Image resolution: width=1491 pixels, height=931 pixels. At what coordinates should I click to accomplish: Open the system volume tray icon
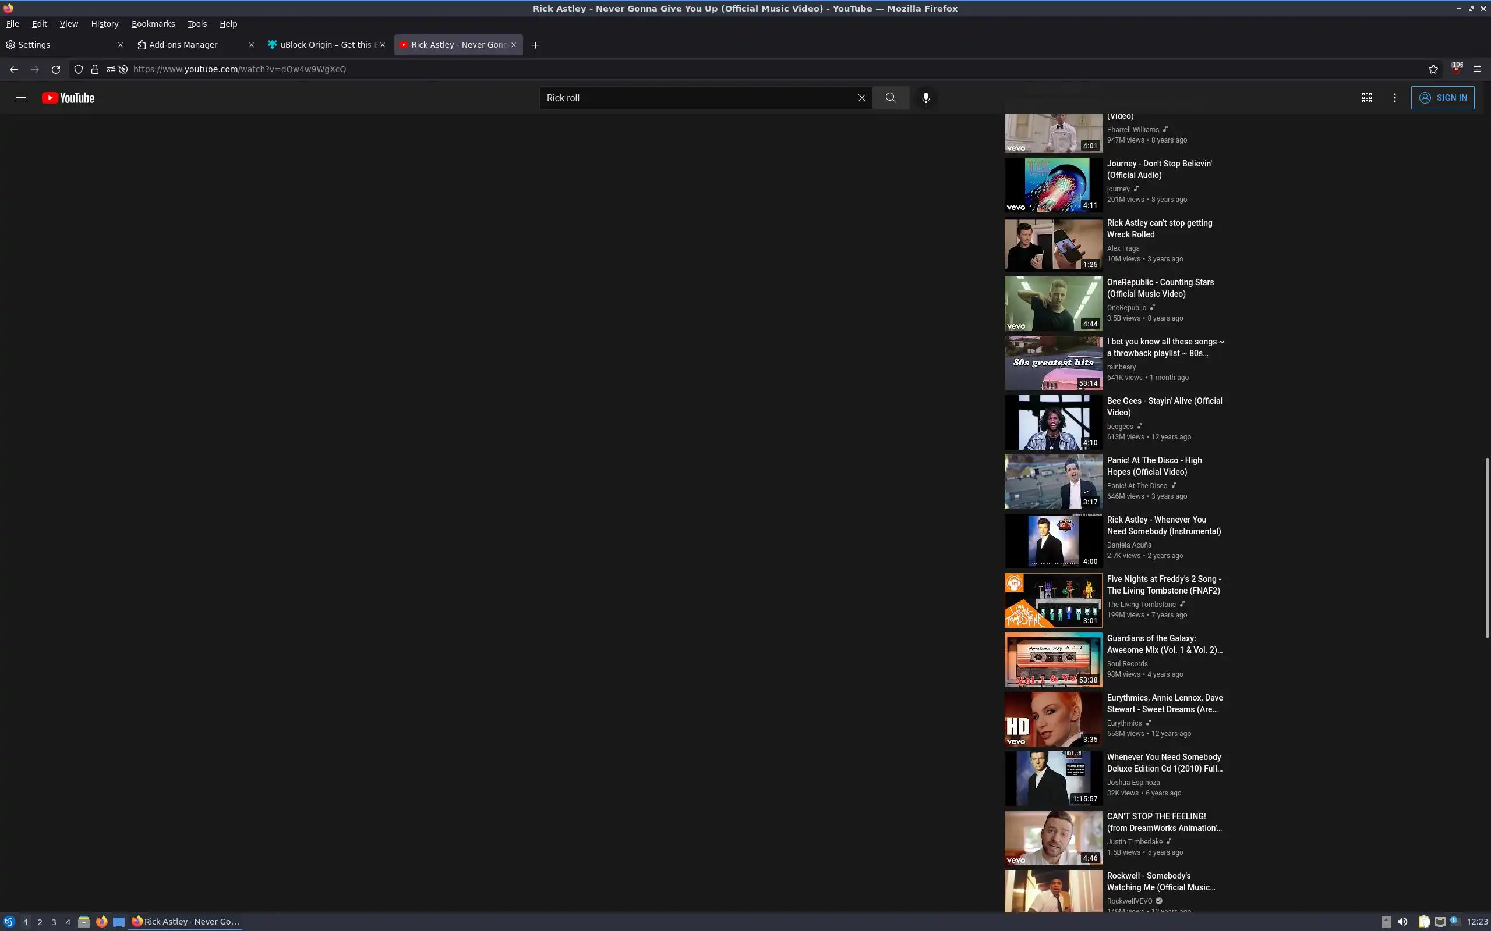pyautogui.click(x=1403, y=922)
